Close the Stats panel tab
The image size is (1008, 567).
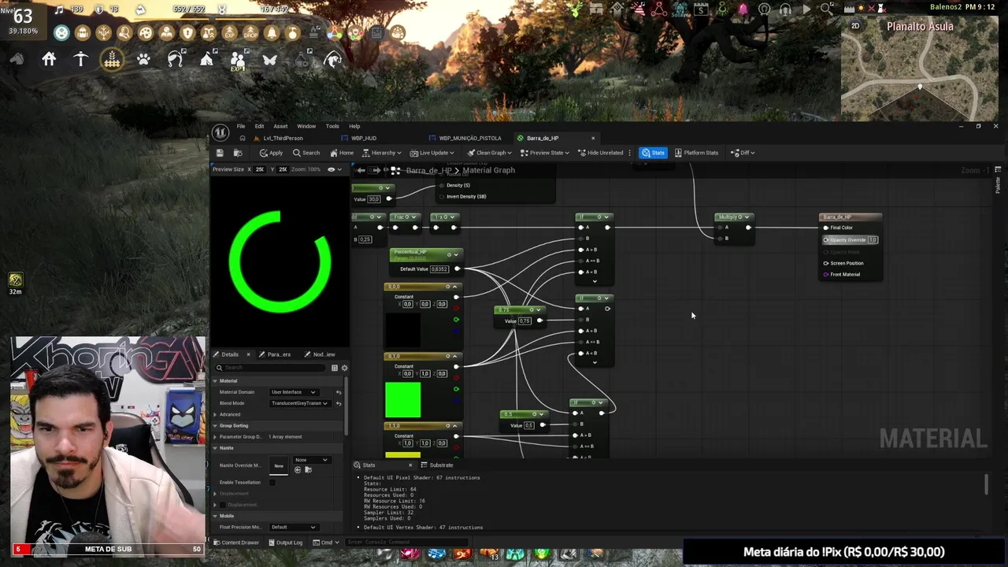409,465
